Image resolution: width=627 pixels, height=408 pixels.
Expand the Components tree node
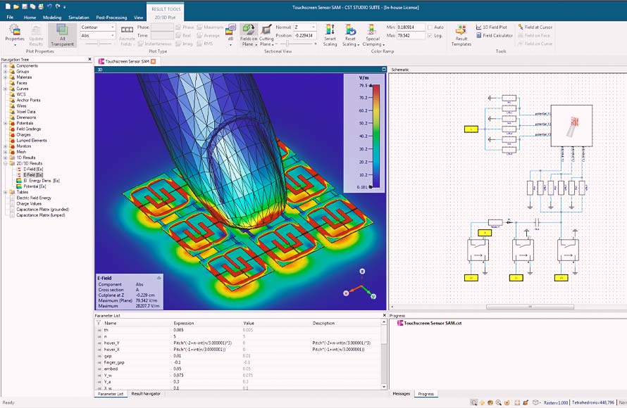tap(5, 66)
